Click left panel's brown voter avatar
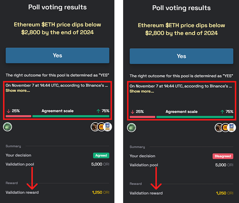The image size is (239, 203). [95, 127]
